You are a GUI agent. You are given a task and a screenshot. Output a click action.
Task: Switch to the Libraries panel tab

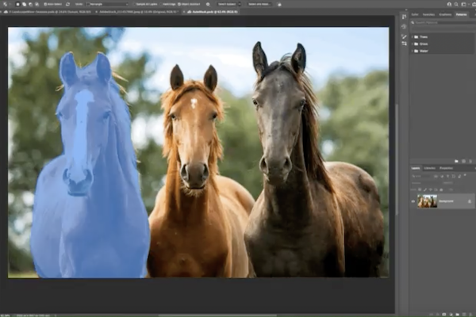pos(430,168)
